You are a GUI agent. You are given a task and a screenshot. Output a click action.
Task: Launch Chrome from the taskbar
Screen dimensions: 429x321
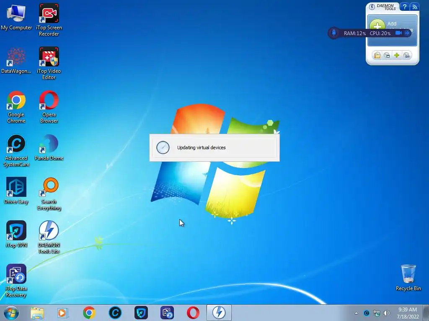[x=89, y=313]
